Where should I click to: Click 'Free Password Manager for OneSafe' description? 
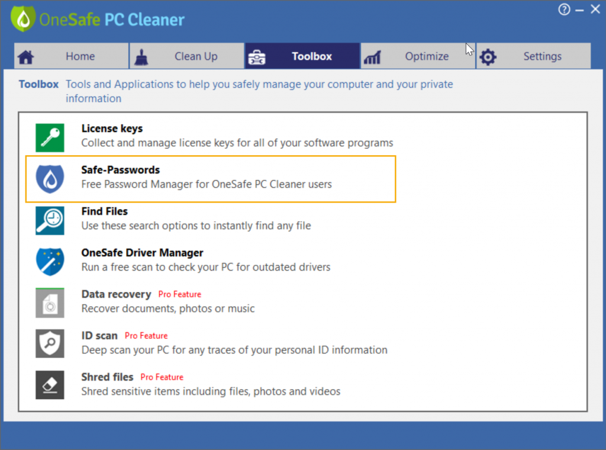pyautogui.click(x=207, y=184)
